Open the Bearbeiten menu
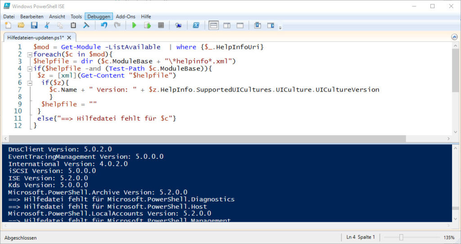The height and width of the screenshot is (244, 461). (32, 17)
